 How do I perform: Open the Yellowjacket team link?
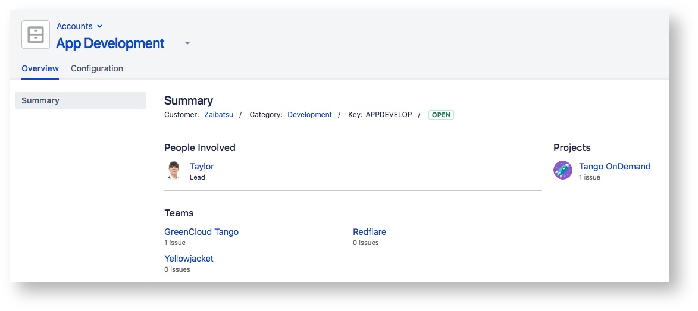tap(189, 259)
